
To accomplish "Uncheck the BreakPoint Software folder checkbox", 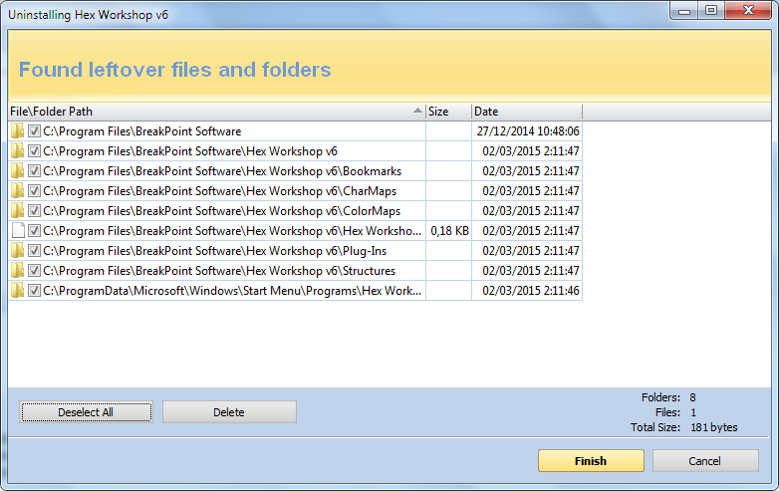I will click(34, 131).
